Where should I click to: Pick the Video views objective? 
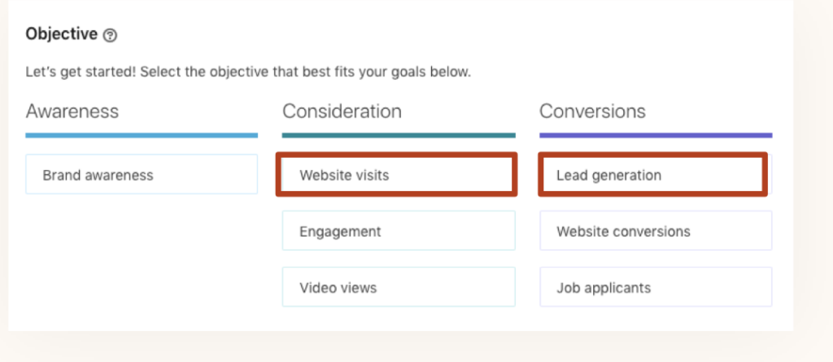pos(399,287)
